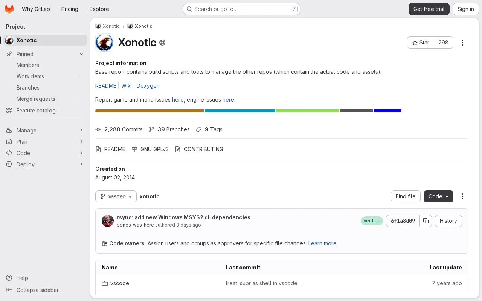Expand the Code sidebar section
This screenshot has height=301, width=482.
click(x=45, y=153)
